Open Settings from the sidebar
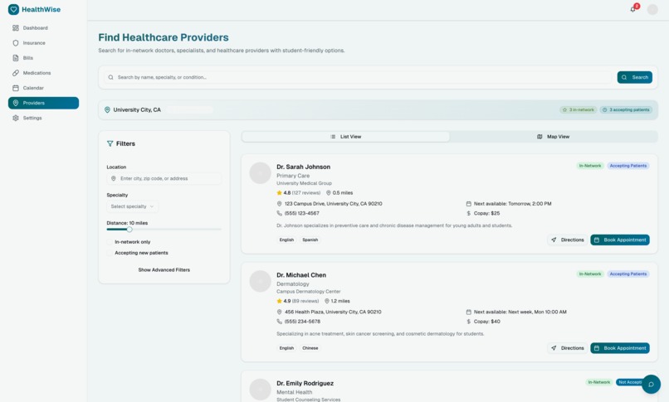 [43, 118]
